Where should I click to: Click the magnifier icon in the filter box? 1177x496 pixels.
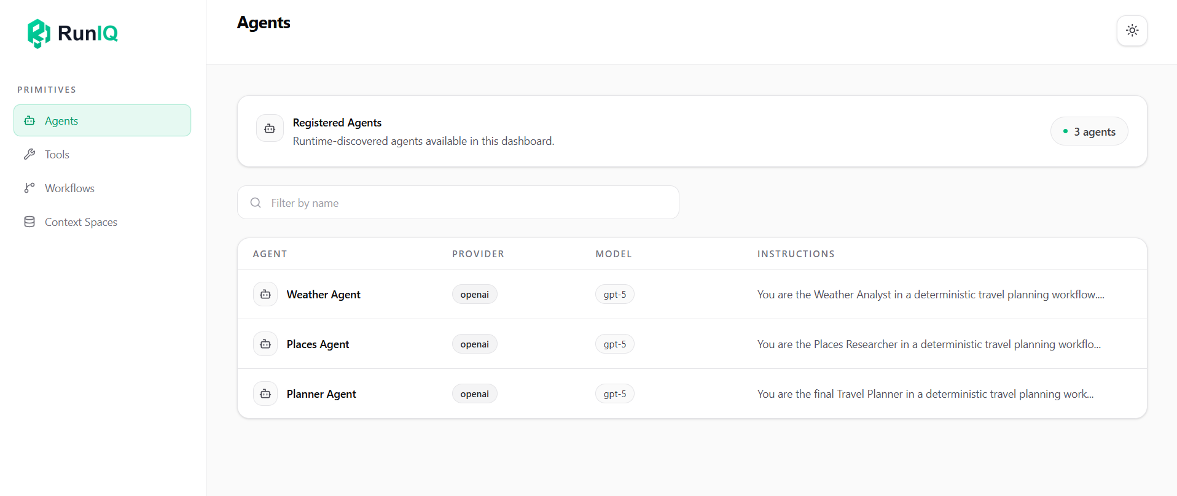[256, 203]
